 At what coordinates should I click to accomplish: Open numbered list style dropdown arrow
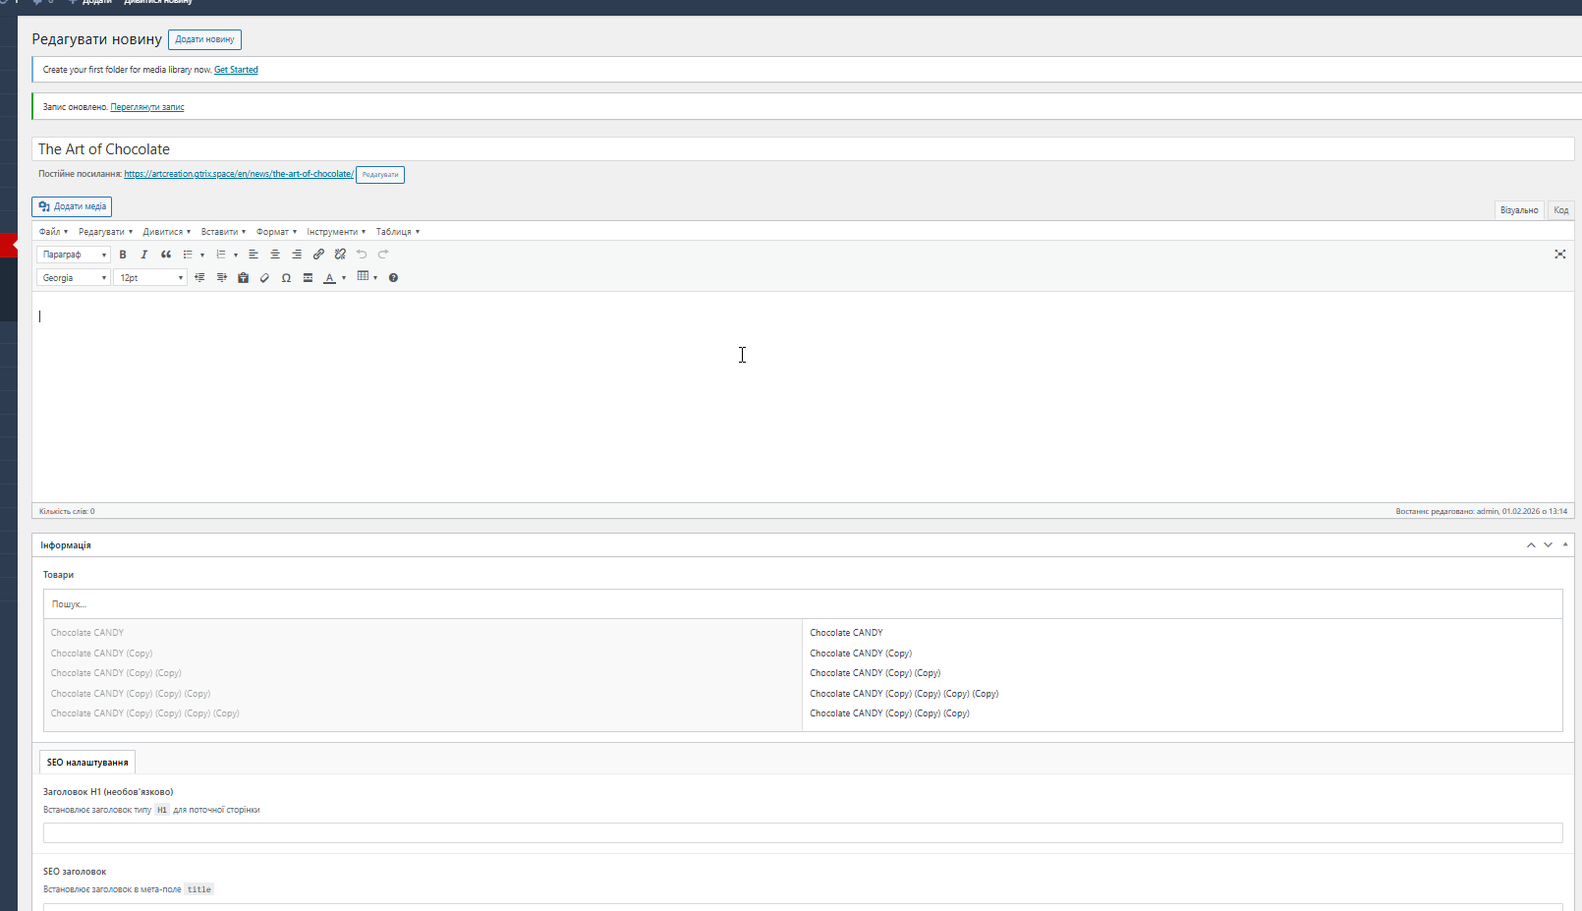236,256
